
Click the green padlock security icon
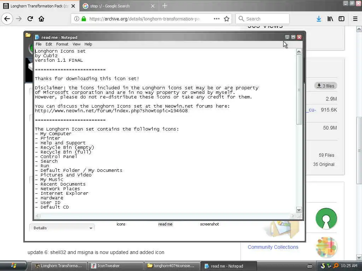pyautogui.click(x=84, y=19)
